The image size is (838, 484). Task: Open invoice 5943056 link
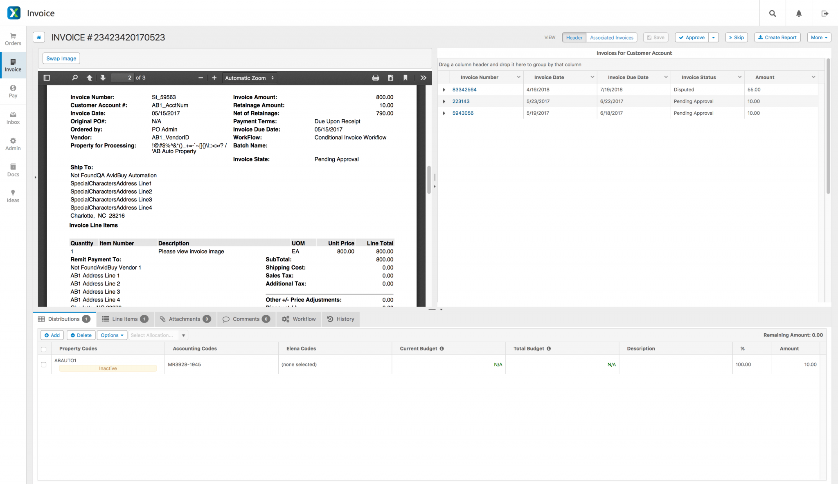pyautogui.click(x=463, y=113)
